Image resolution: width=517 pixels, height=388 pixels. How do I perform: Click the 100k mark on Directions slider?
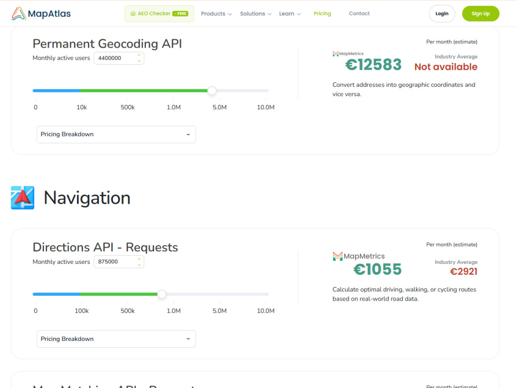coord(82,311)
